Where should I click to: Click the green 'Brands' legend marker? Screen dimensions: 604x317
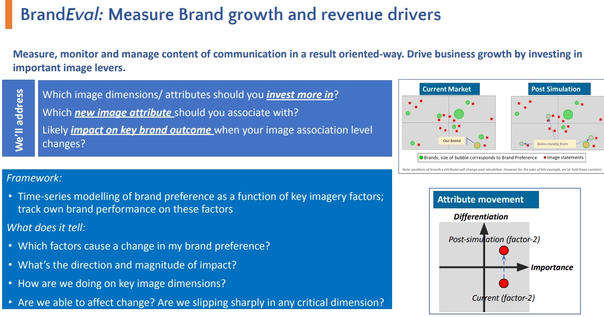[x=421, y=158]
